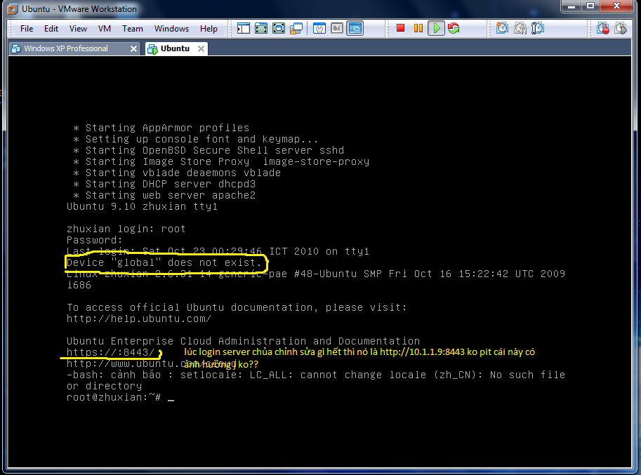
Task: Click 'Ubuntu Enterprise Cloud Administration and Documentation' line
Action: click(x=243, y=341)
